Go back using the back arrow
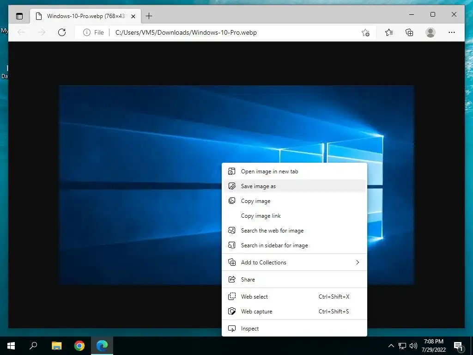This screenshot has width=473, height=355. click(x=21, y=32)
